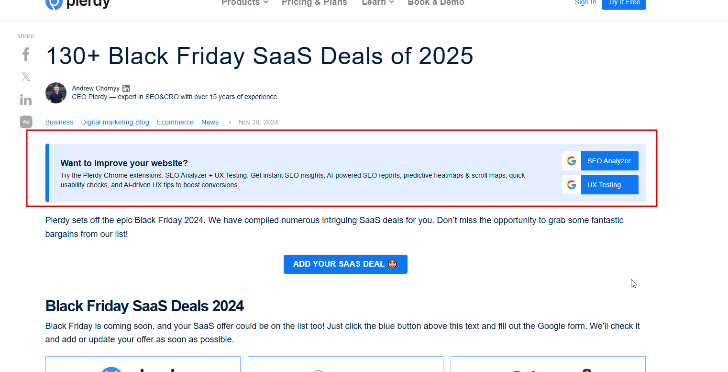Image resolution: width=728 pixels, height=372 pixels.
Task: Expand the Learn dropdown menu
Action: click(377, 3)
